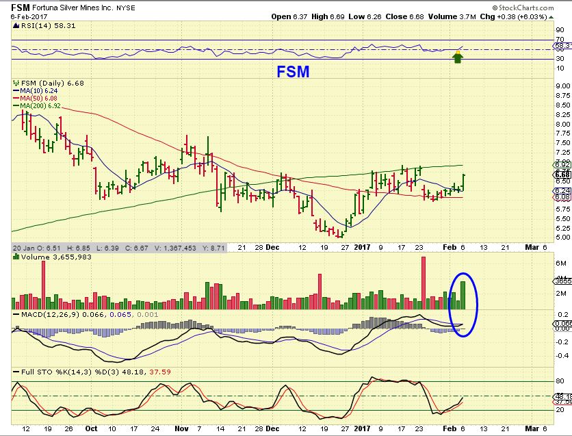The width and height of the screenshot is (572, 436).
Task: Click the 90 level on RSI axis
Action: [560, 30]
